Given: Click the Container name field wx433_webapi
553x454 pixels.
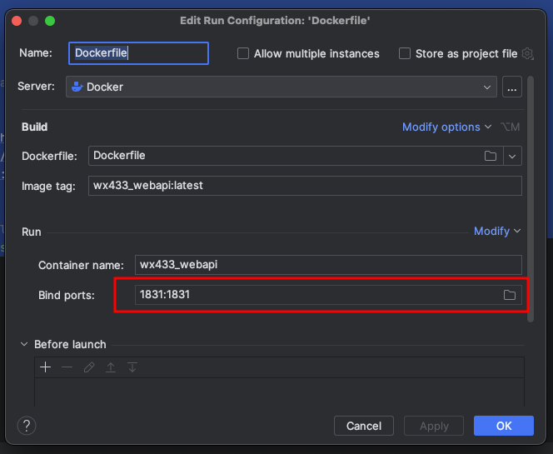Looking at the screenshot, I should (328, 265).
